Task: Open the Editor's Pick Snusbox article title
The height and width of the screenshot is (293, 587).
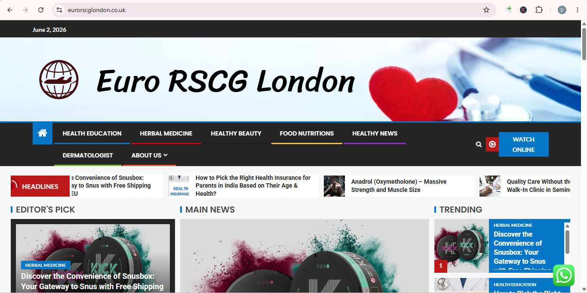Action: (x=92, y=281)
